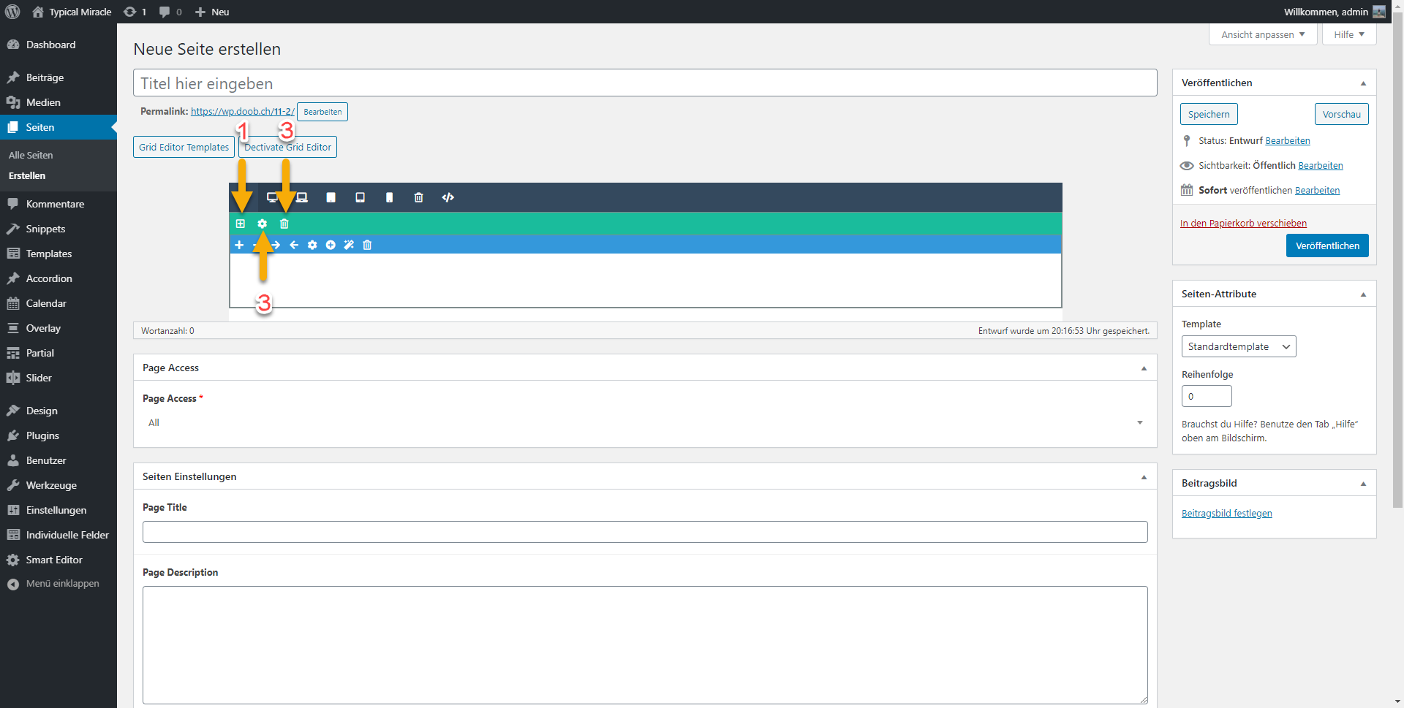
Task: Click the trash icon in blue column bar
Action: click(x=367, y=245)
